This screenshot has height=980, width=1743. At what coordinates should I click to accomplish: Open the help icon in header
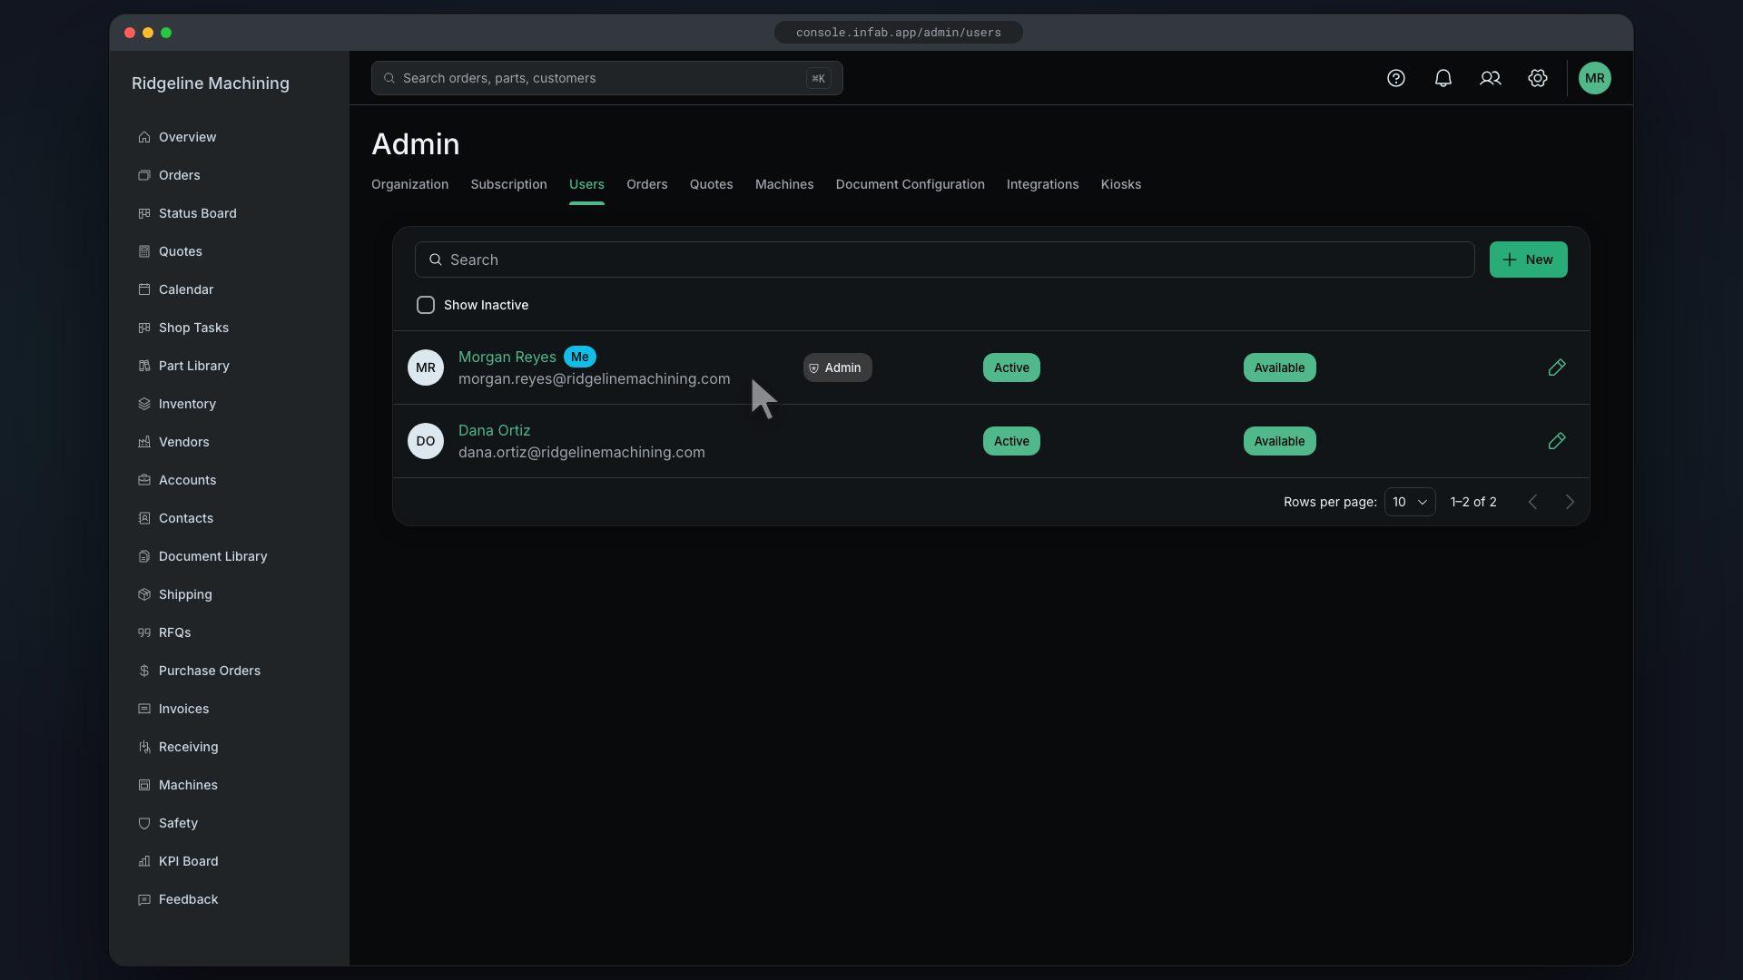[x=1396, y=78]
